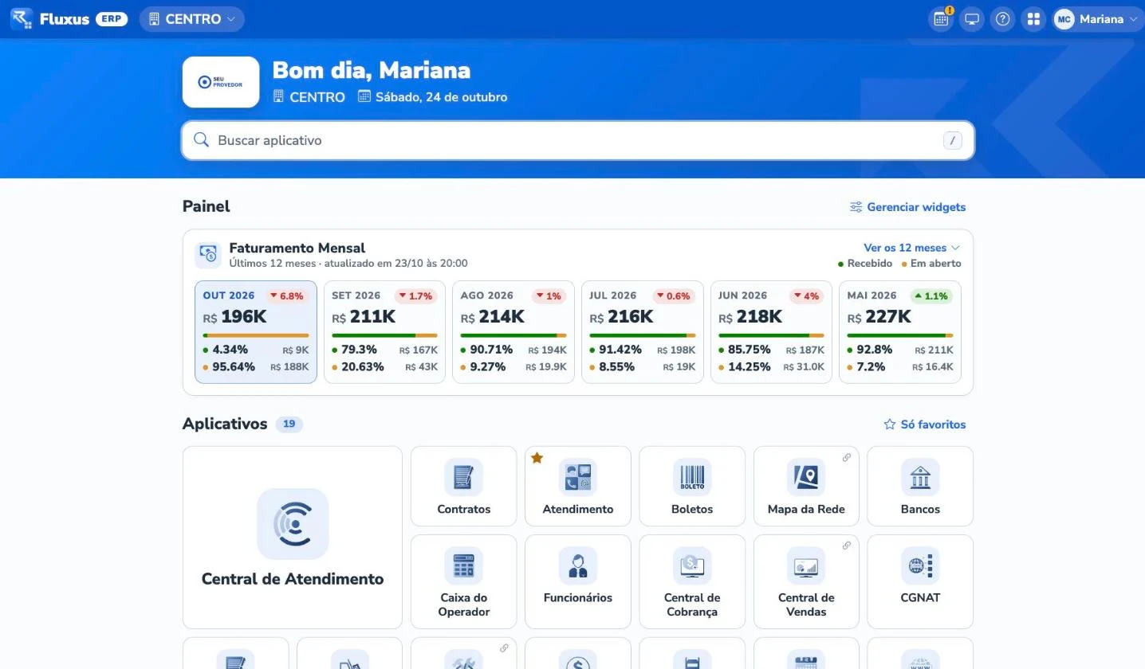Click the Fluxus ERP logo

[69, 19]
